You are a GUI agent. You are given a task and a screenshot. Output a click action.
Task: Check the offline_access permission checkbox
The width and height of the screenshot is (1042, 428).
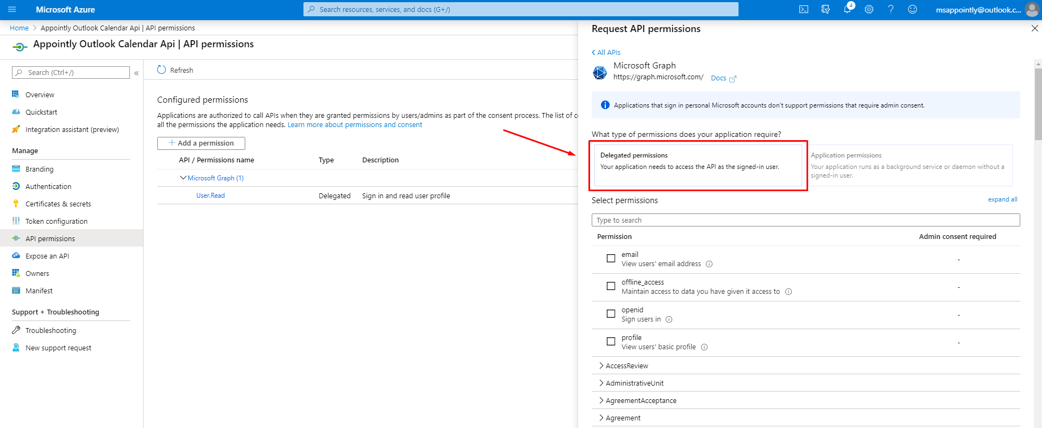[x=611, y=286]
